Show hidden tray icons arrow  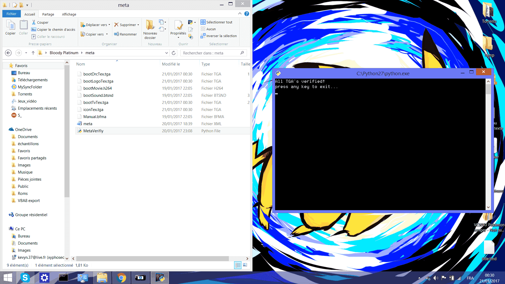coord(419,278)
